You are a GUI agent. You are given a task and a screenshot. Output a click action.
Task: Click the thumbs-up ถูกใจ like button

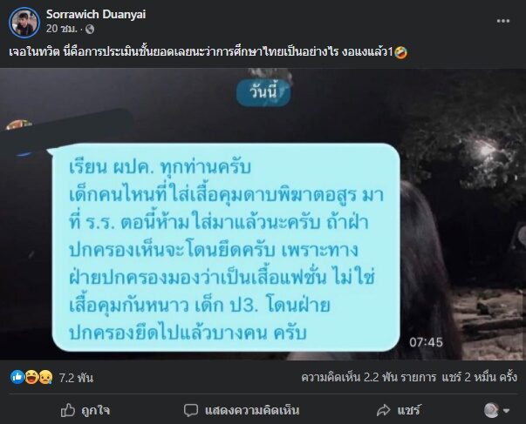pos(85,410)
